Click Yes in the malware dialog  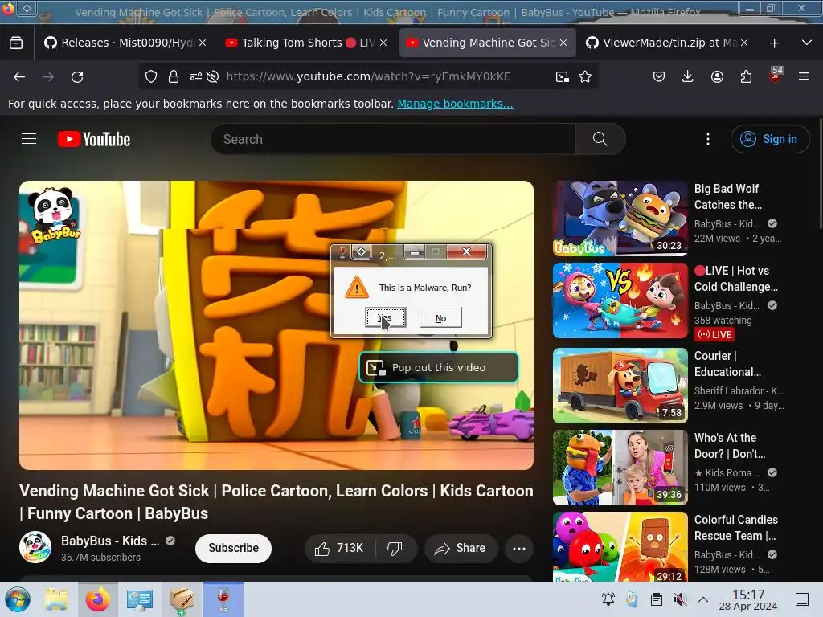pyautogui.click(x=385, y=318)
